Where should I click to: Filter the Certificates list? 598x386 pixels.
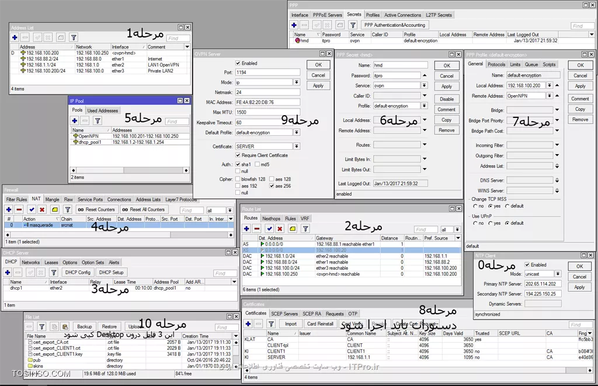coord(271,324)
